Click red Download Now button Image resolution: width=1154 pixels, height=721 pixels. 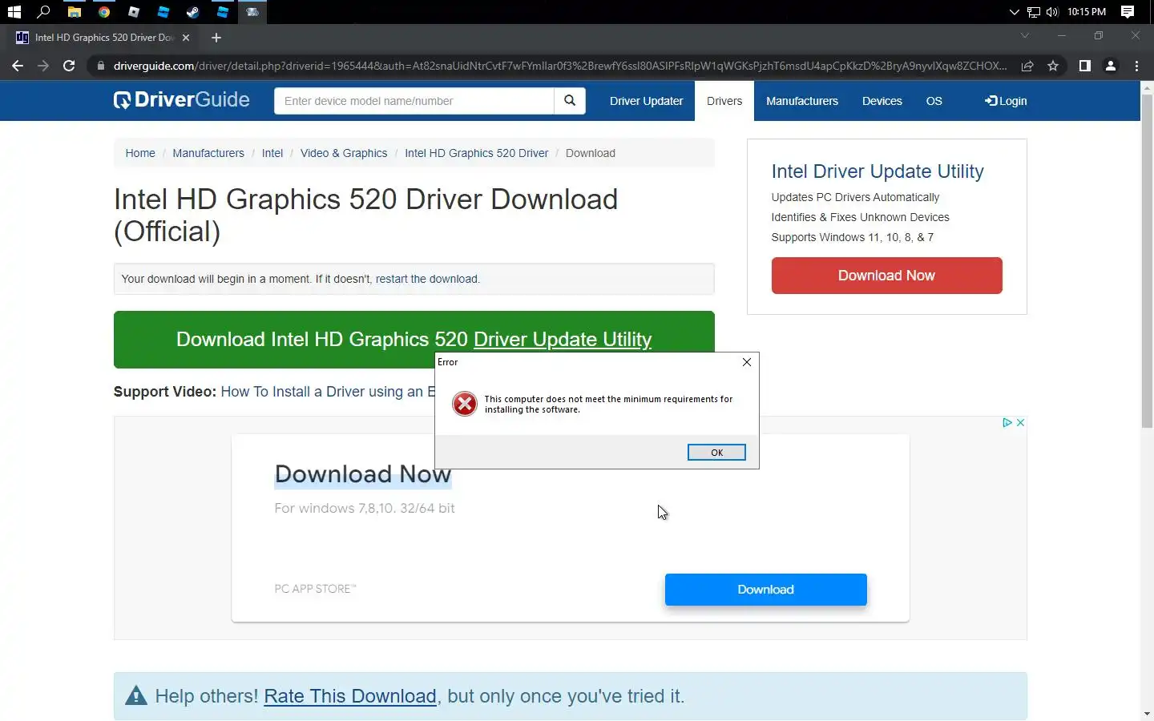[886, 276]
